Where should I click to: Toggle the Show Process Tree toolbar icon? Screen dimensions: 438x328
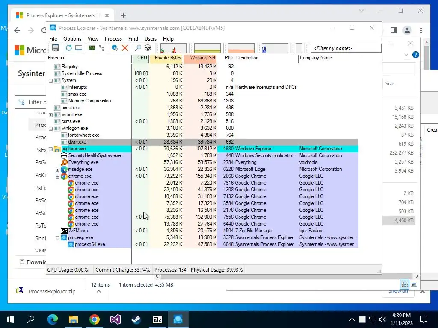tap(102, 48)
